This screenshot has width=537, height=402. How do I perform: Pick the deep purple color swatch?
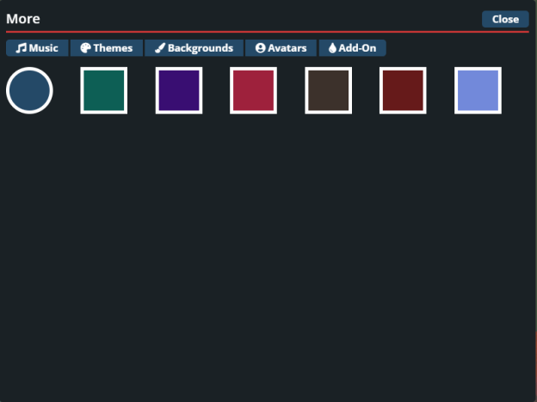pyautogui.click(x=179, y=90)
